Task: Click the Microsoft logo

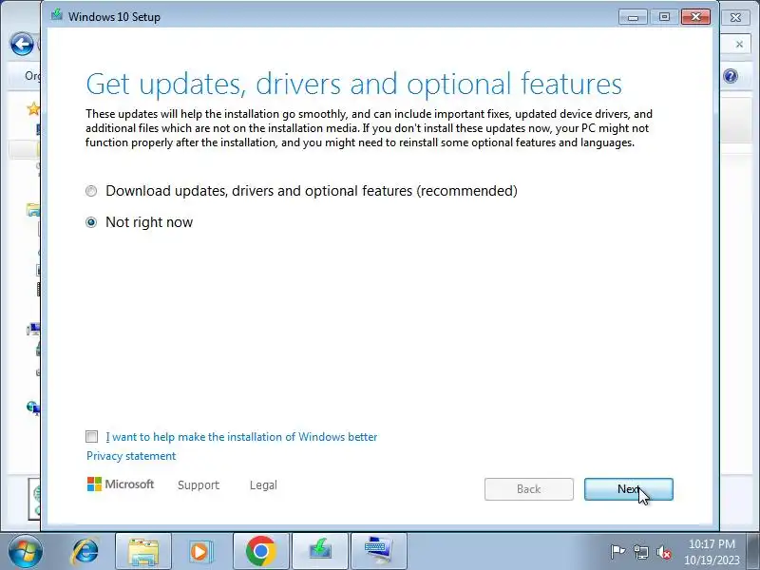Action: coord(121,484)
